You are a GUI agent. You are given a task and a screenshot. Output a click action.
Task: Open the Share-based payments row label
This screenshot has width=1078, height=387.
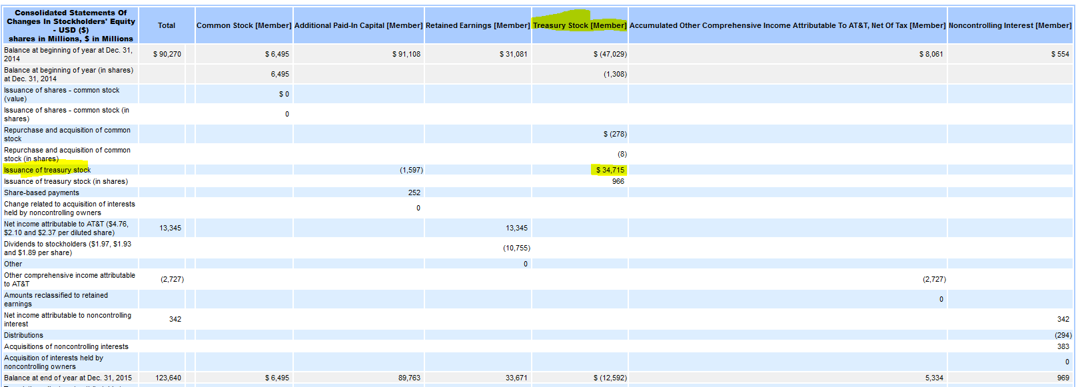(x=41, y=193)
